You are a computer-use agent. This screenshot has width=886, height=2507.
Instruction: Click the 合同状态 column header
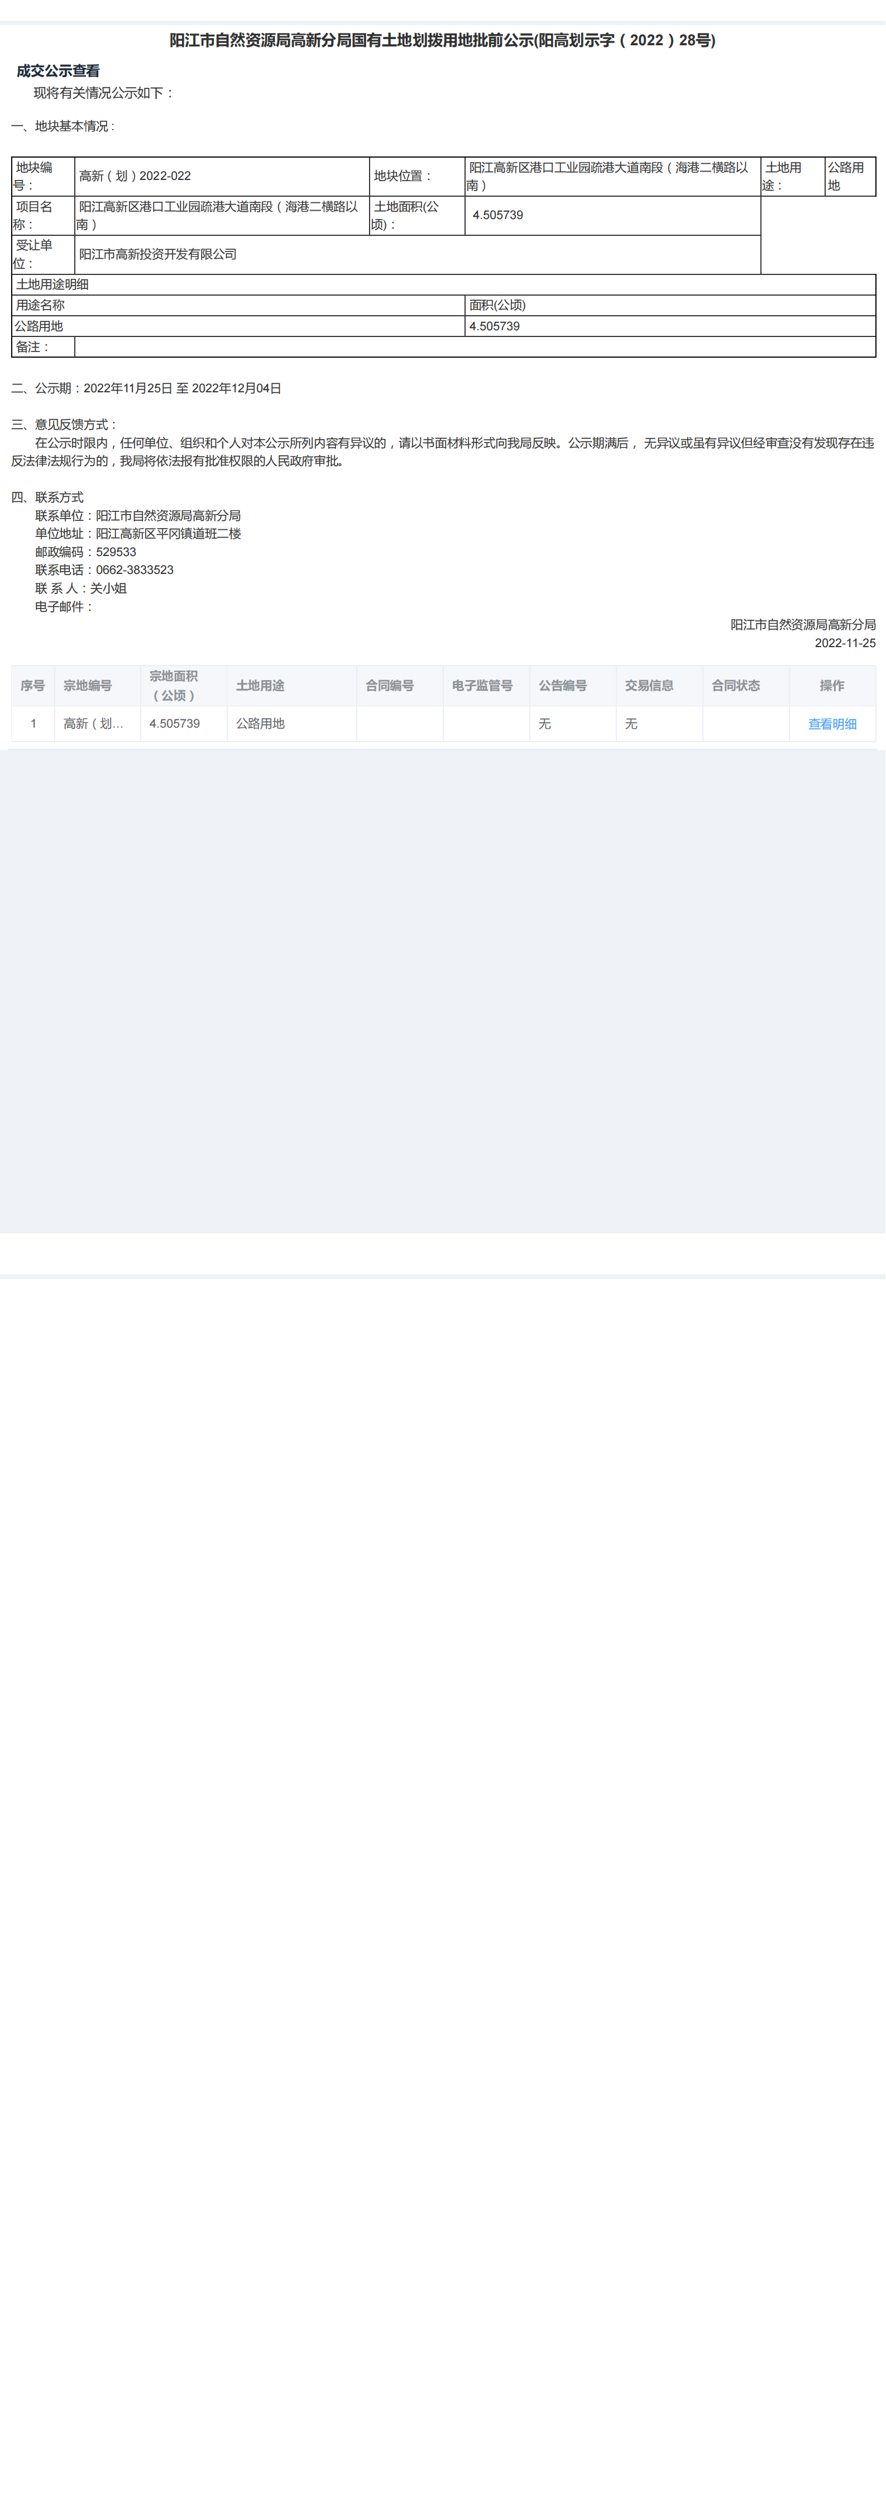coord(746,686)
